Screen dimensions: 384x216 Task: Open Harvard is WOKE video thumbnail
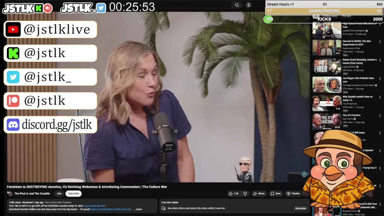pos(327,47)
